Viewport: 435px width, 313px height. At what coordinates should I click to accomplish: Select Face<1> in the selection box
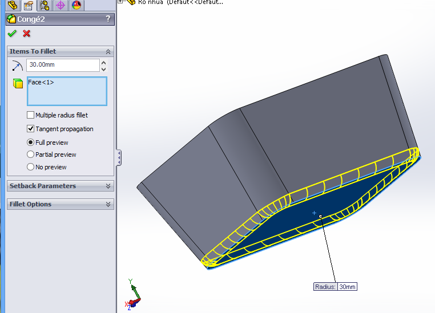pos(41,82)
